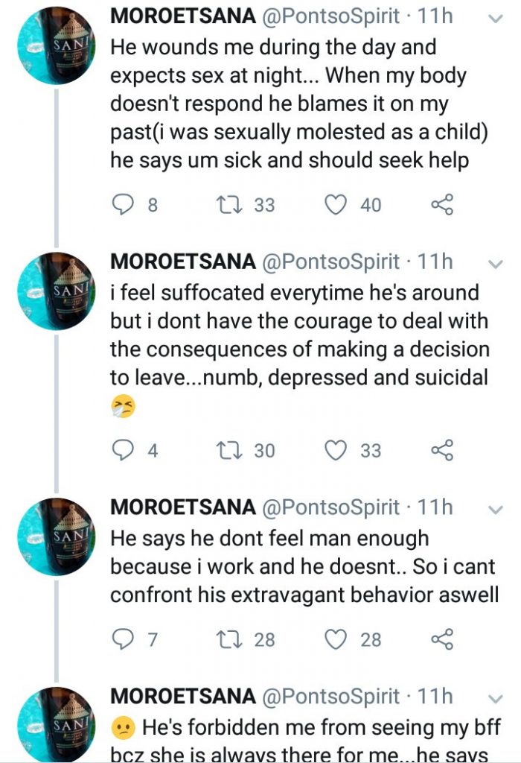The height and width of the screenshot is (763, 521).
Task: Share the 'i feel suffocated' tweet
Action: point(442,450)
